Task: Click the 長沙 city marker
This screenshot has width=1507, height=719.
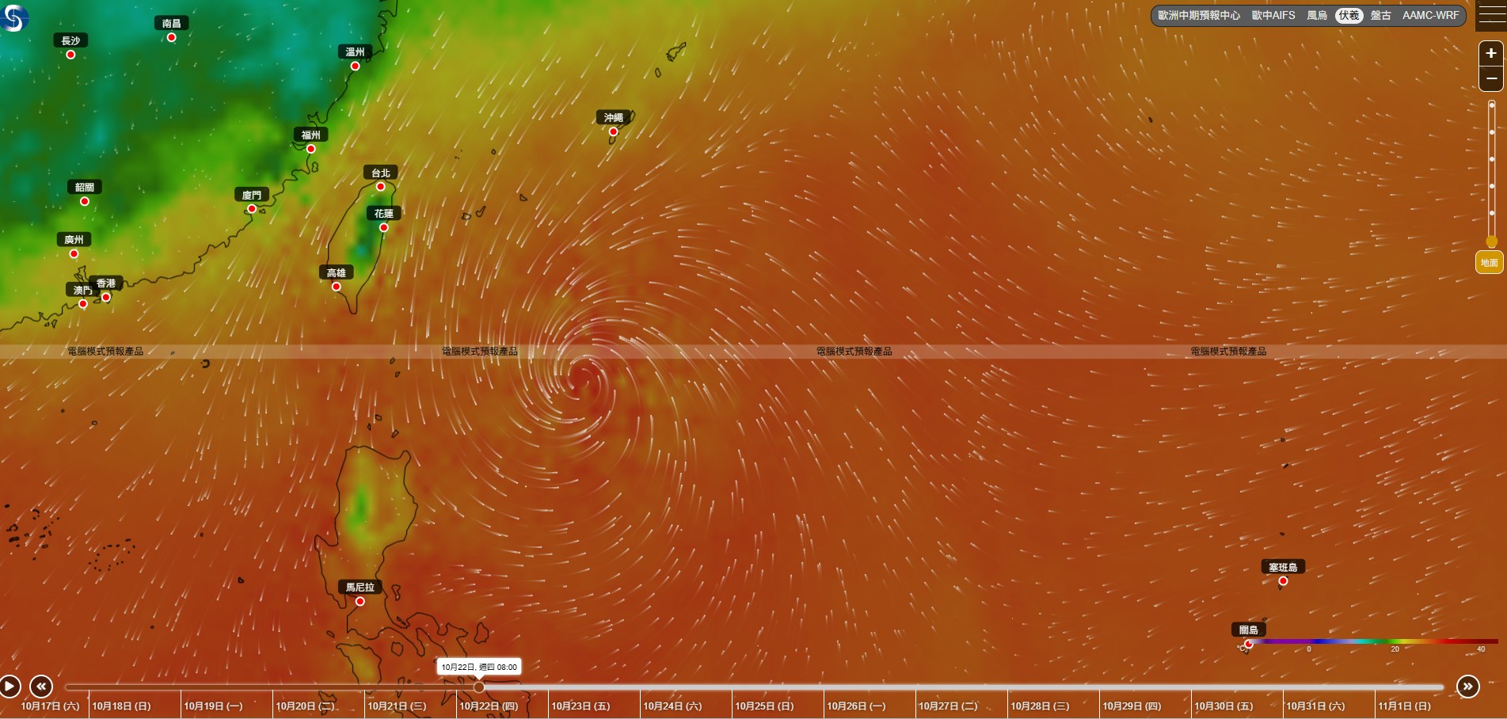Action: coord(71,55)
